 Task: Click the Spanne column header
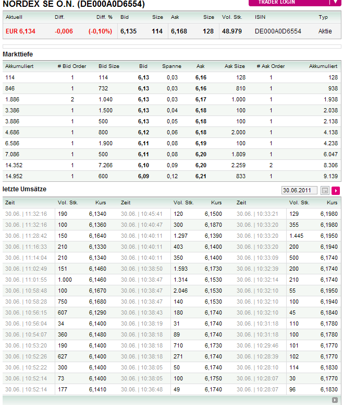(171, 66)
